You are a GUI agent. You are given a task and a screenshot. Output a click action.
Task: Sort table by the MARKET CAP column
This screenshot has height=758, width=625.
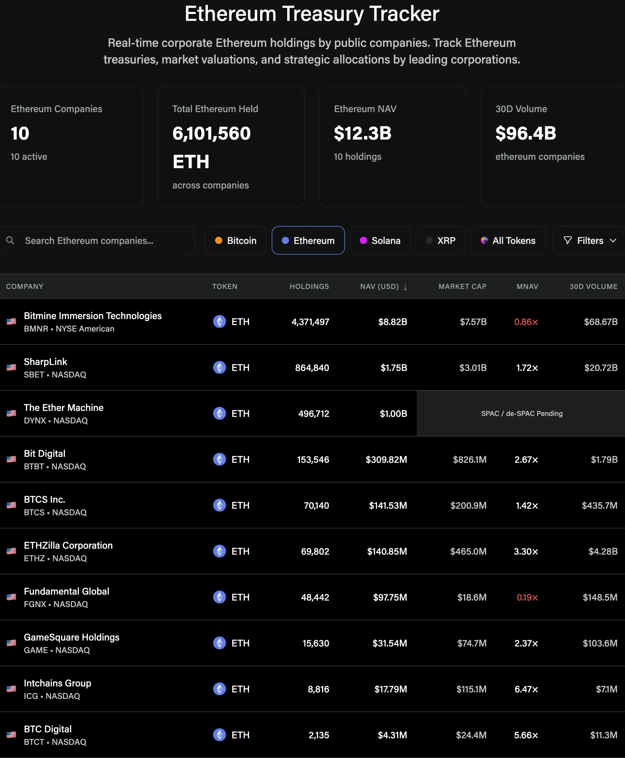coord(462,287)
